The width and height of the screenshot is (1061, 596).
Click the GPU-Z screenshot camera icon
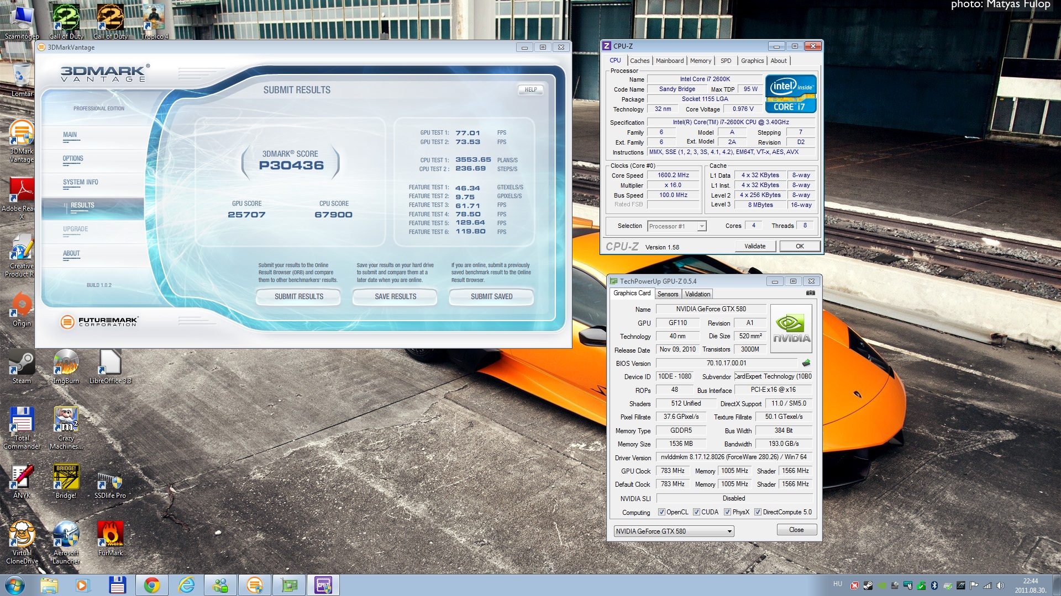810,293
